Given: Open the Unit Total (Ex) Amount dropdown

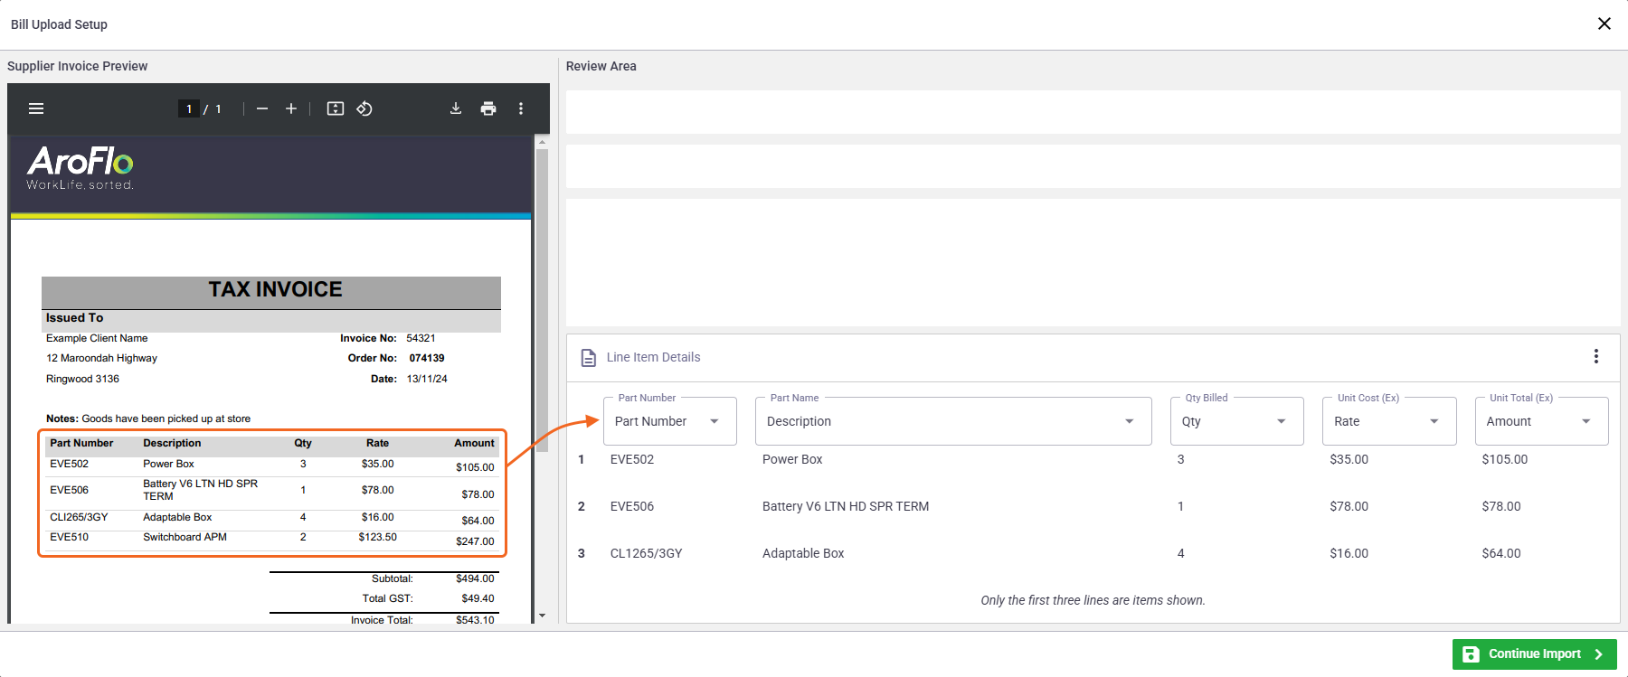Looking at the screenshot, I should [1541, 421].
